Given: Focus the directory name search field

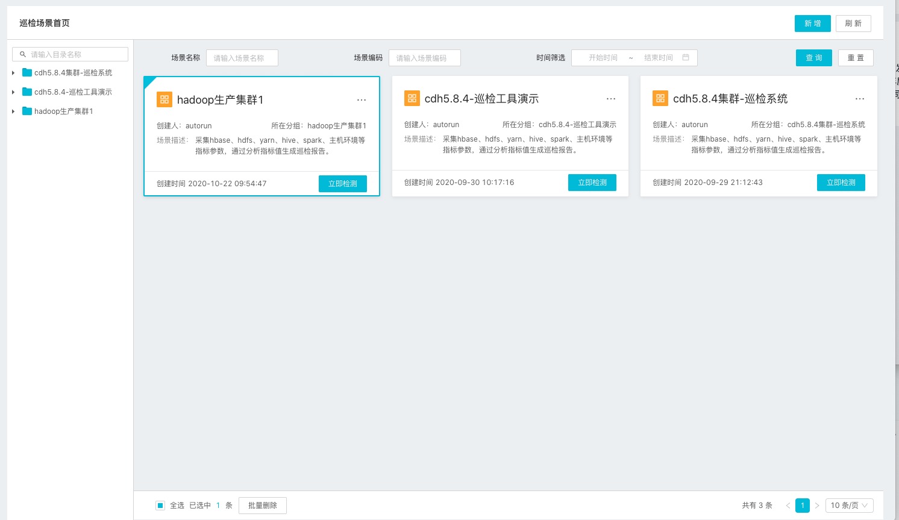Looking at the screenshot, I should (70, 54).
